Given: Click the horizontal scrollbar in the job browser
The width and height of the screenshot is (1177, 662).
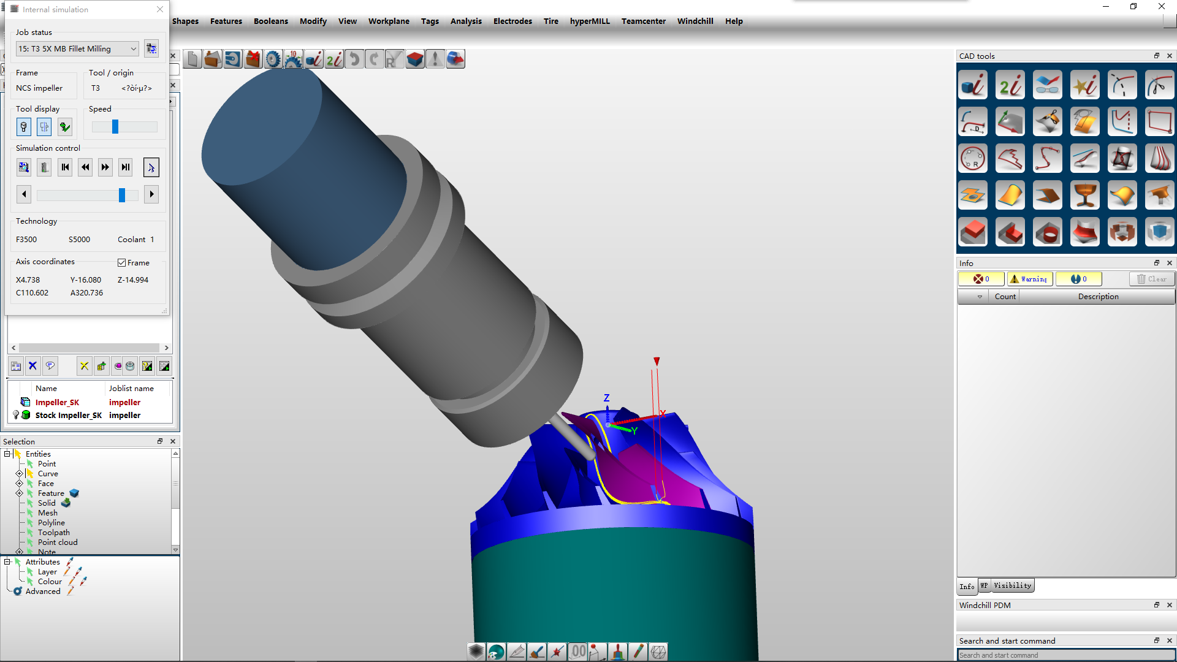Looking at the screenshot, I should click(90, 348).
